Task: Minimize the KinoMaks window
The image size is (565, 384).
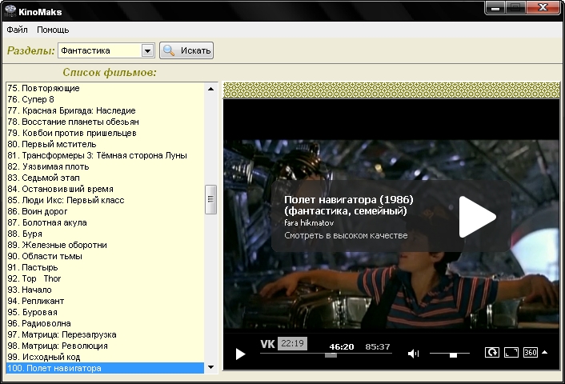Action: pos(495,7)
